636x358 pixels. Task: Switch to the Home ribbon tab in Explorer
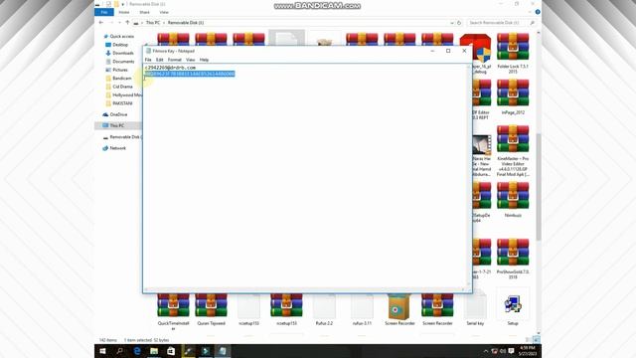(x=124, y=12)
